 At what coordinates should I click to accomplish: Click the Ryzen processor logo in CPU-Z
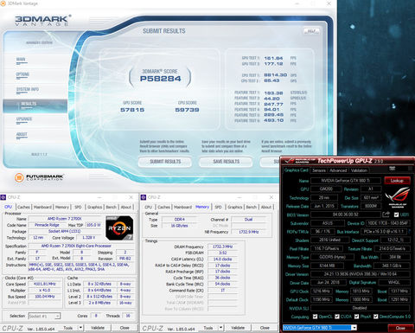(x=119, y=227)
